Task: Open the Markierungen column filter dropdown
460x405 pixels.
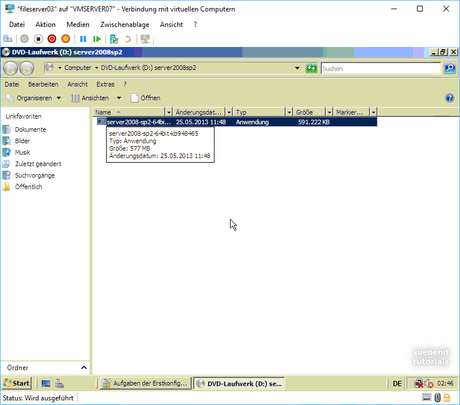Action: coord(373,112)
